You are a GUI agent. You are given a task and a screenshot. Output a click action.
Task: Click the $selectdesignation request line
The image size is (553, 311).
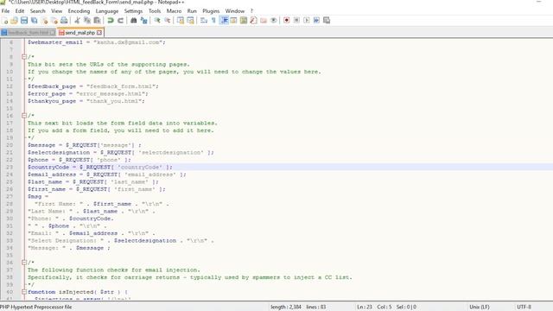[x=121, y=152]
